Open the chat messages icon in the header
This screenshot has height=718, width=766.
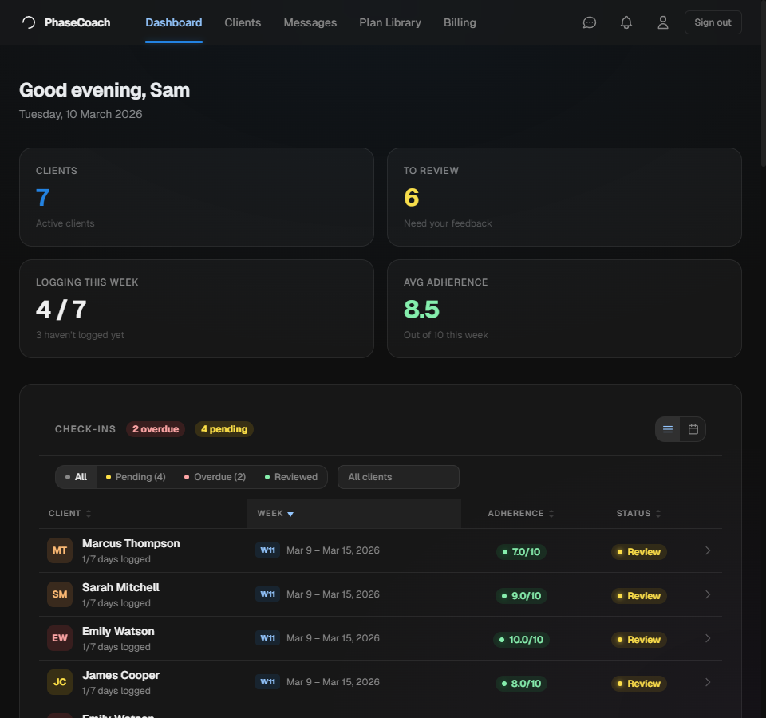(589, 22)
